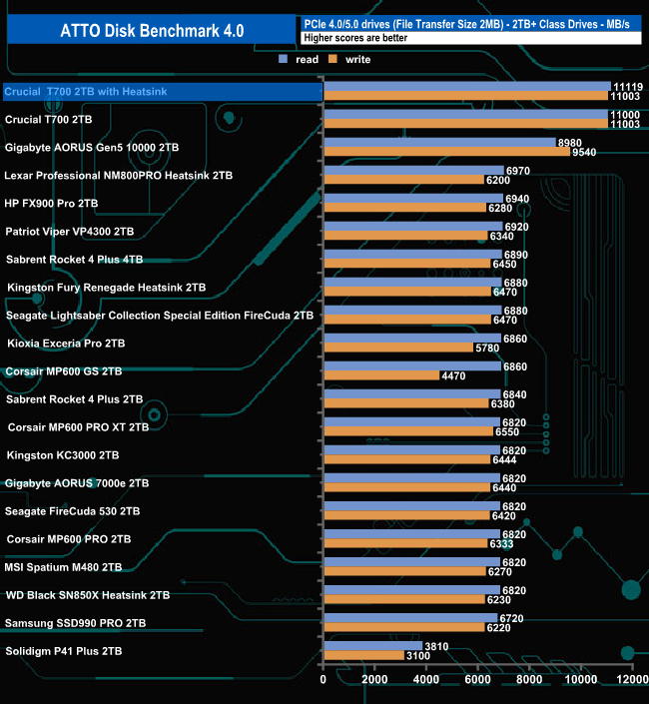Click the ATTO Disk Benchmark 4.0 title
The height and width of the screenshot is (704, 649).
(152, 31)
